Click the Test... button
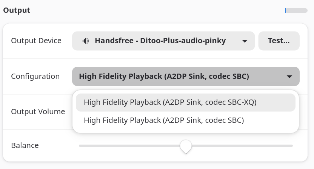Screen dimensions: 314x169 [x=279, y=41]
